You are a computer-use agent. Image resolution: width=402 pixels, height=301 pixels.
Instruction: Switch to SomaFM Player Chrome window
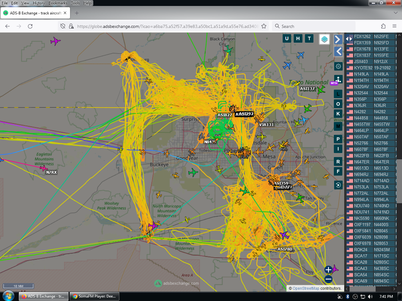coord(94,296)
